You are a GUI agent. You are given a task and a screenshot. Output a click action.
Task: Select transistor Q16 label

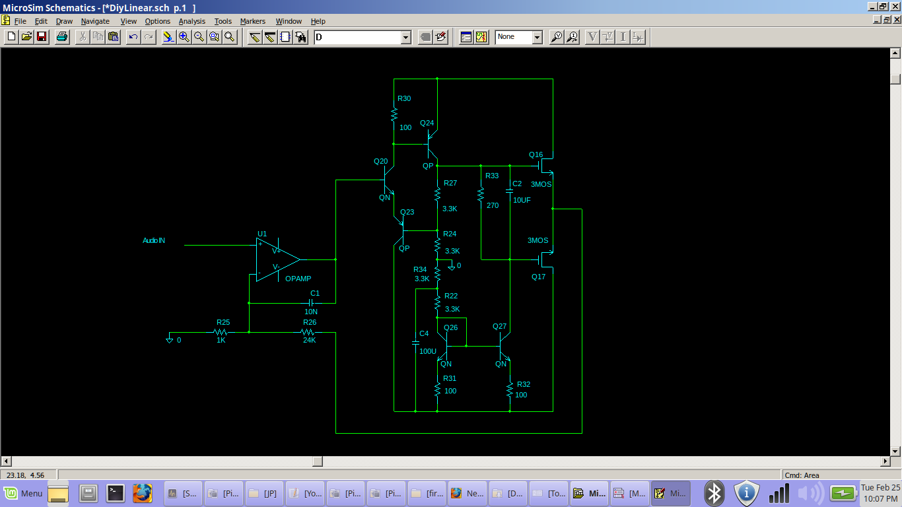[x=536, y=154]
